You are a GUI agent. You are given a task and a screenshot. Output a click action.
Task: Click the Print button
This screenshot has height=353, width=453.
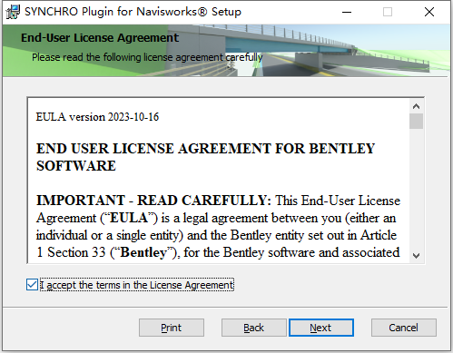172,328
